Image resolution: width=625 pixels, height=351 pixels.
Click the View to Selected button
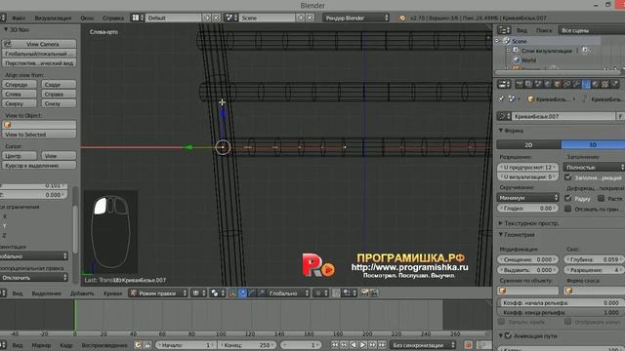coord(39,135)
